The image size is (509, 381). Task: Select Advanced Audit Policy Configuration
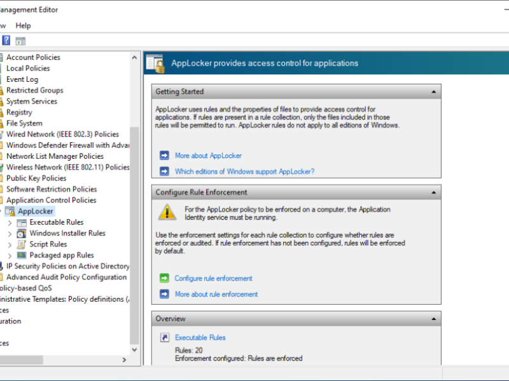click(x=66, y=277)
